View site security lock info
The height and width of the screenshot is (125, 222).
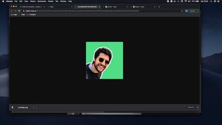(24, 11)
